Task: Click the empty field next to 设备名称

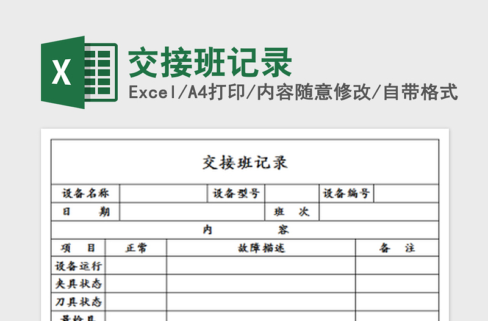Action: coord(163,193)
